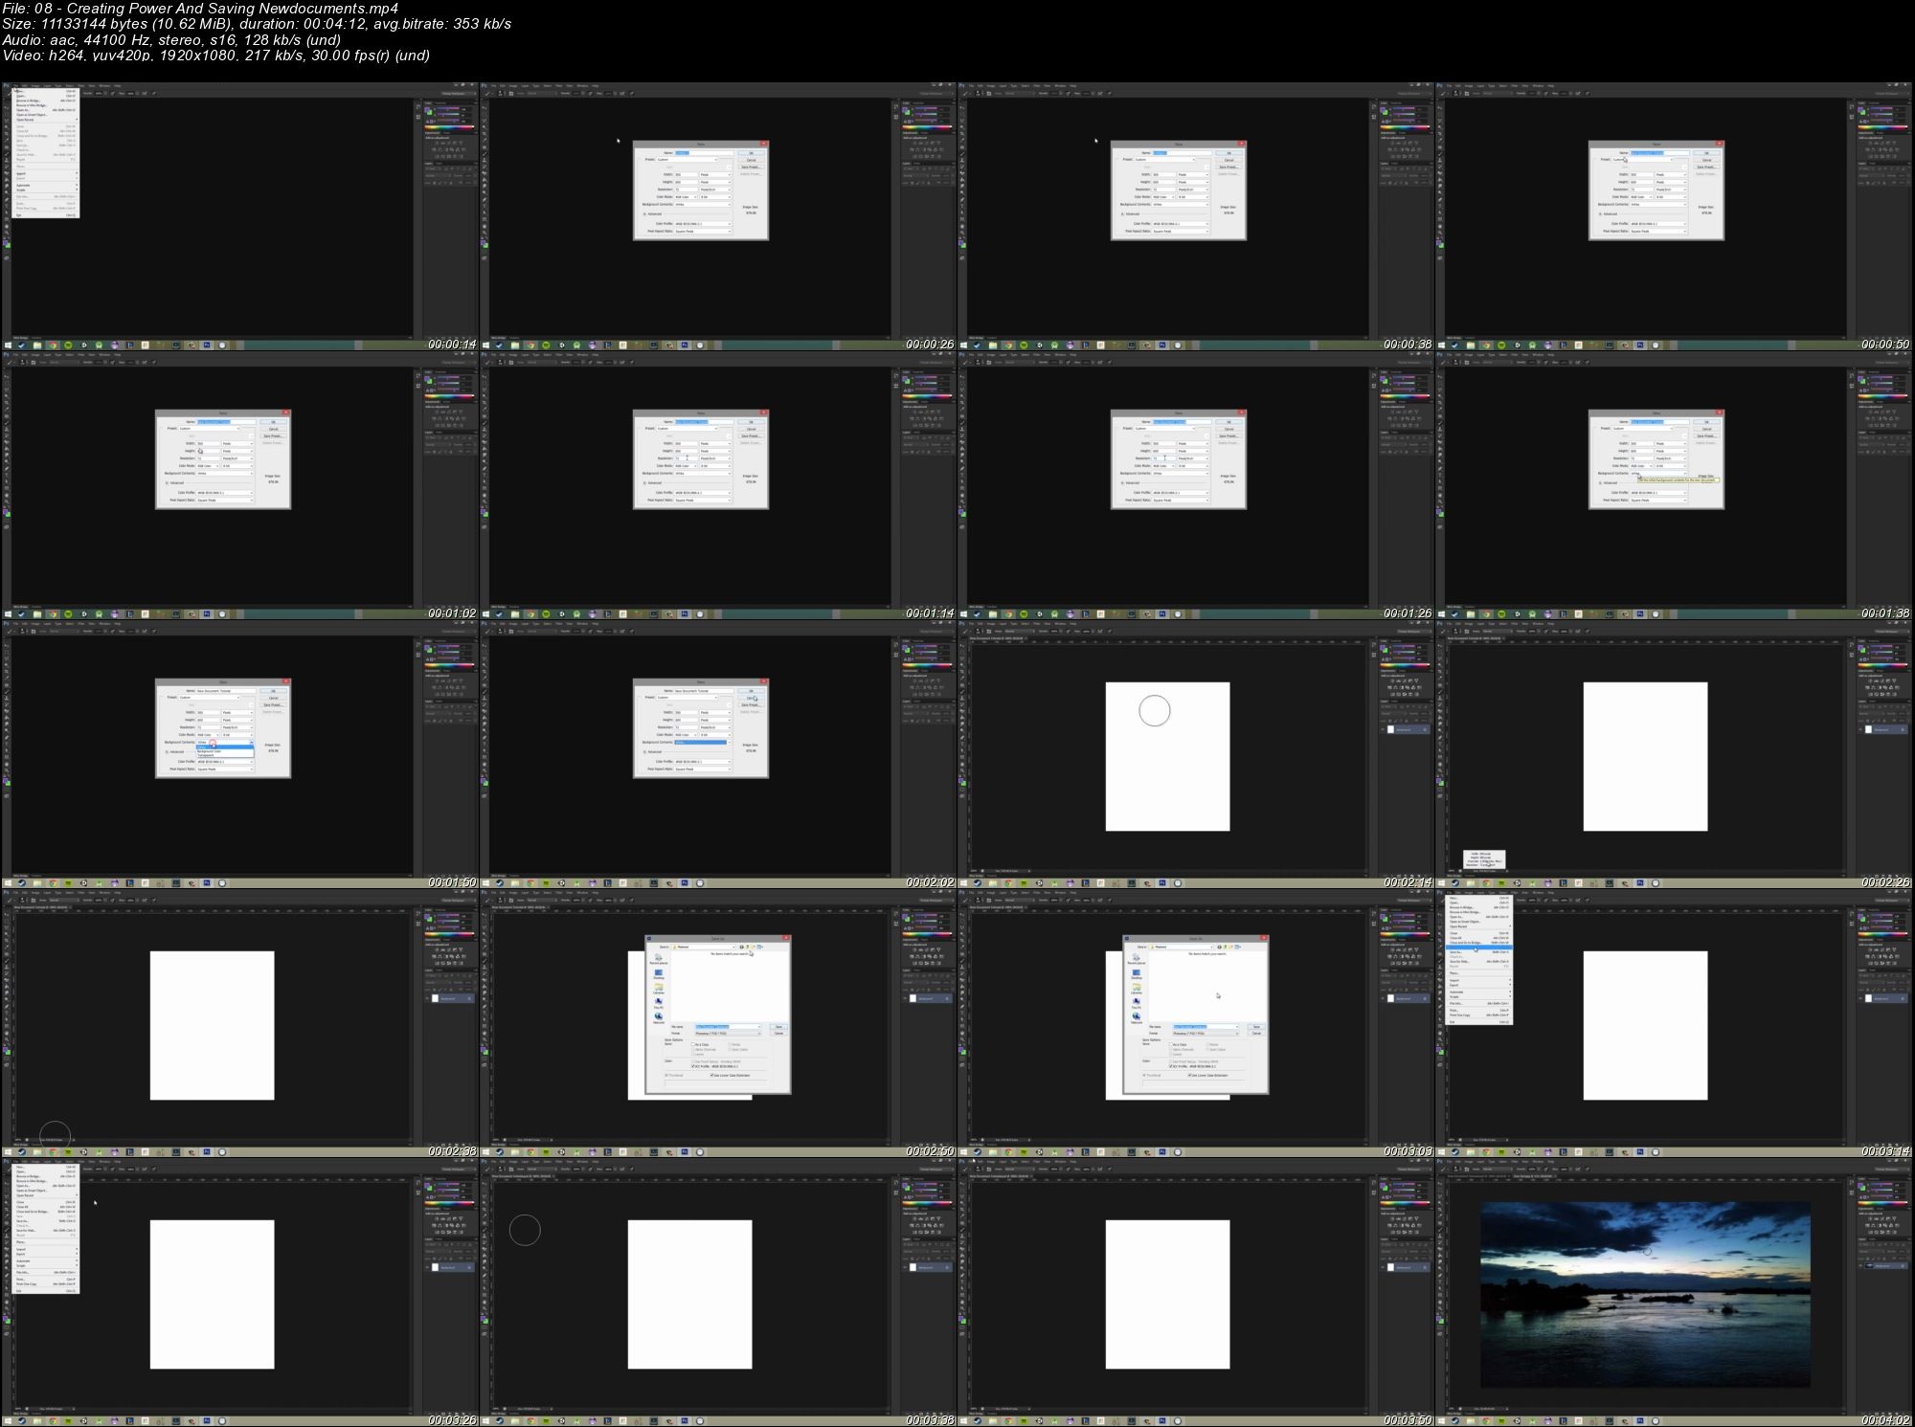Click the Background layer thumbnail in the 00:03:14 frame
Screen dimensions: 1915x1427
tap(1868, 998)
